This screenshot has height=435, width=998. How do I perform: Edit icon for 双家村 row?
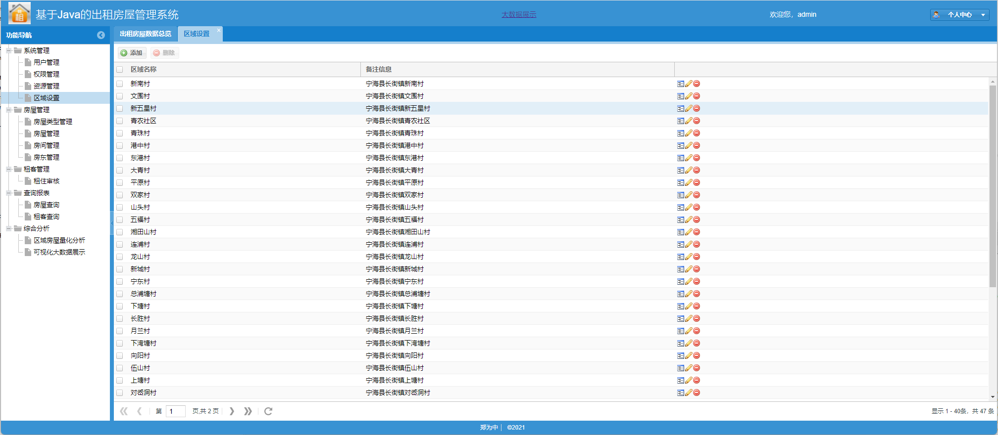coord(689,195)
